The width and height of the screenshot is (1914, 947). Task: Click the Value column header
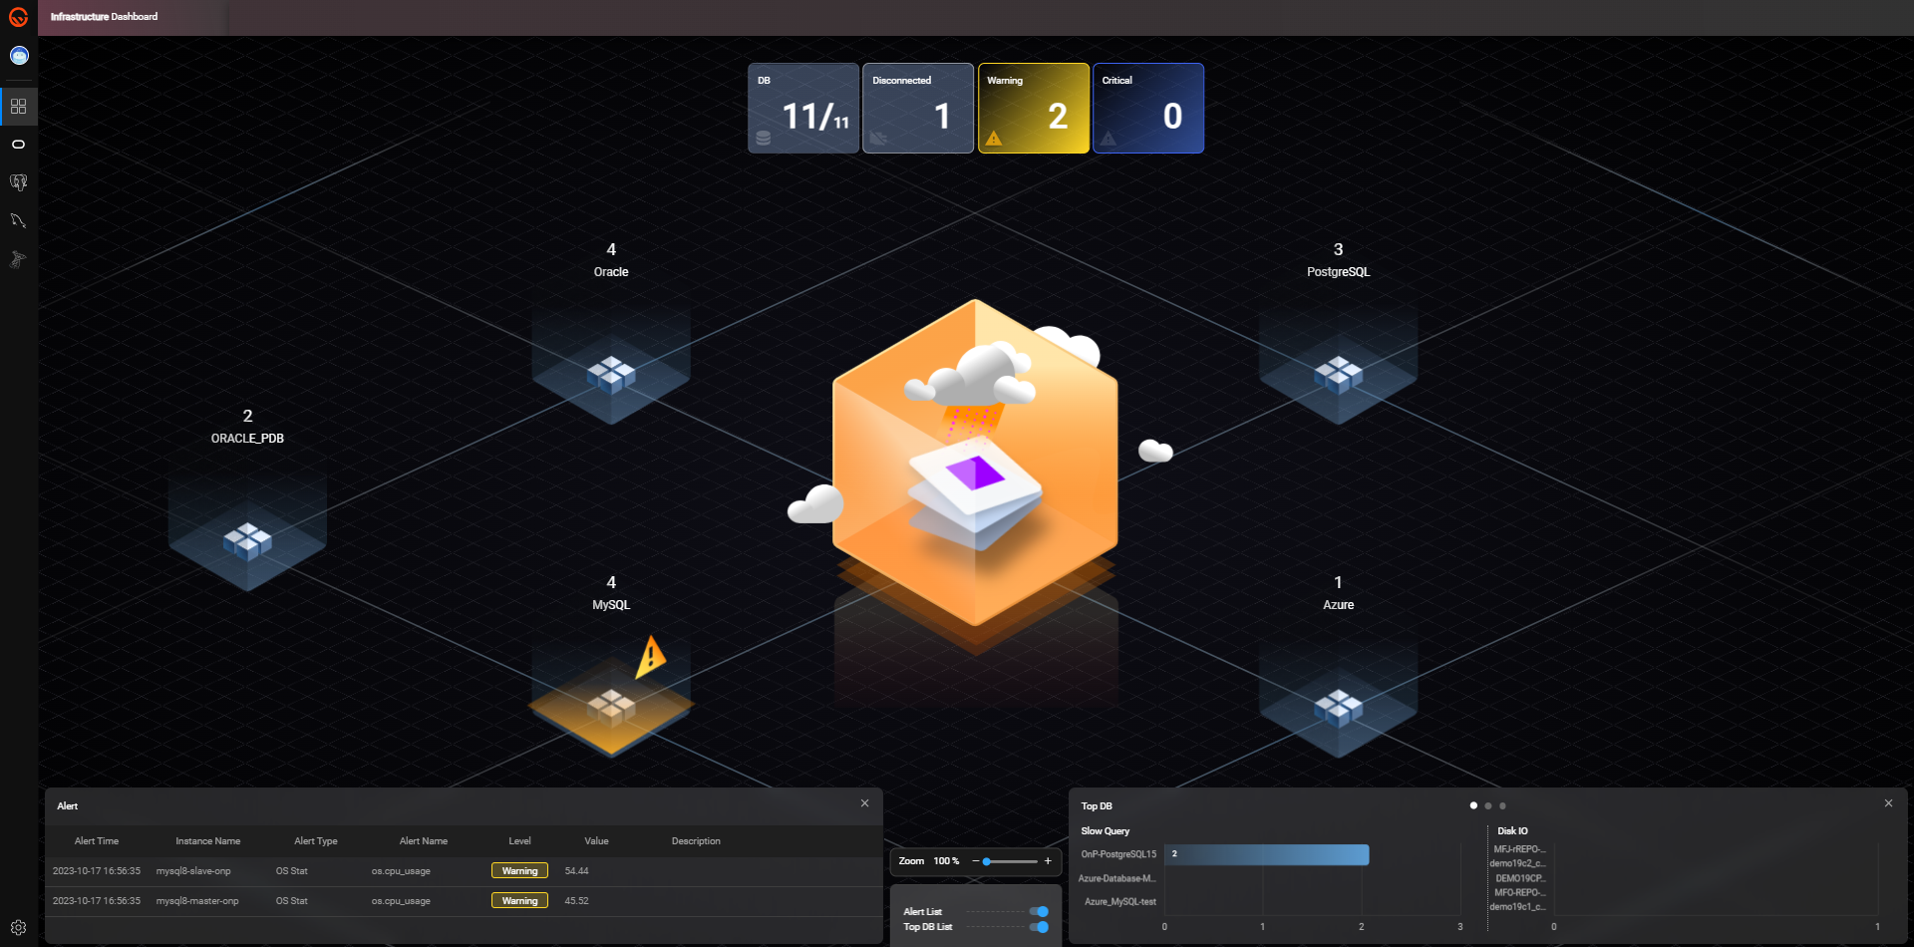coord(596,841)
